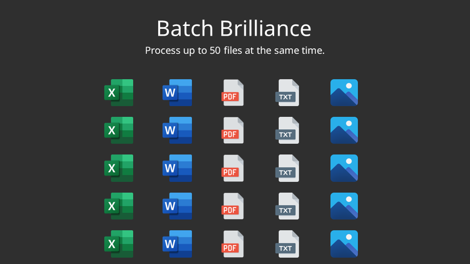Open the Word icon in the bottom row
Image resolution: width=470 pixels, height=264 pixels.
177,243
